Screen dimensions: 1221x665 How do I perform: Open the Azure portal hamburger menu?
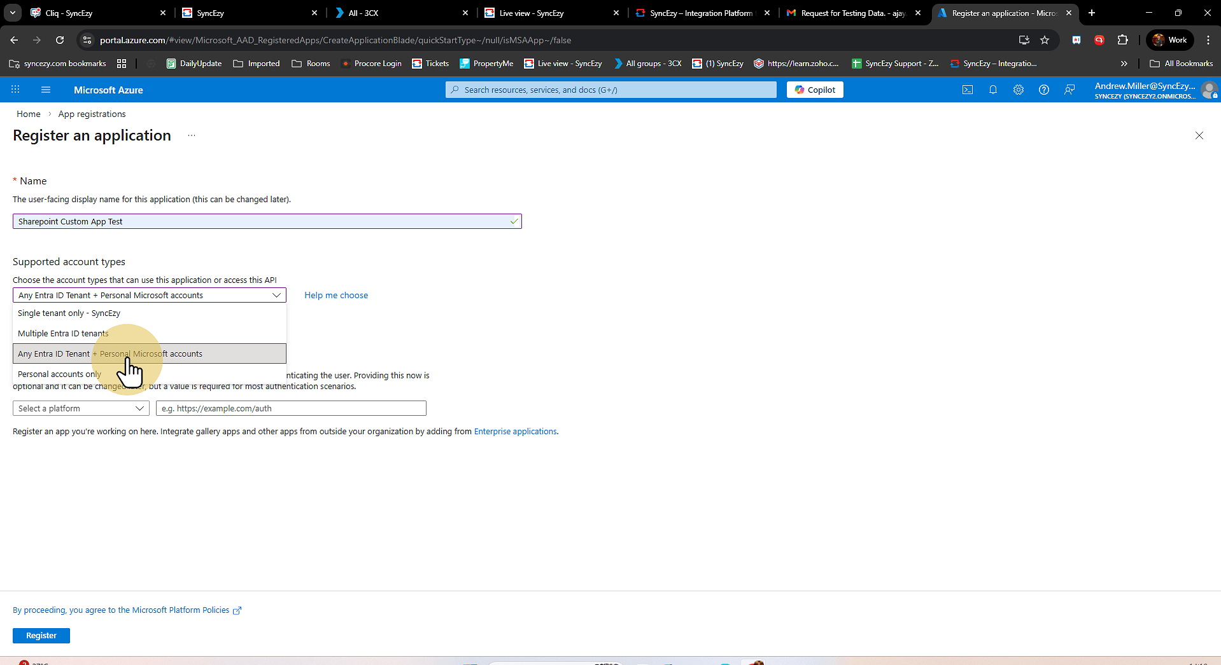click(x=46, y=90)
